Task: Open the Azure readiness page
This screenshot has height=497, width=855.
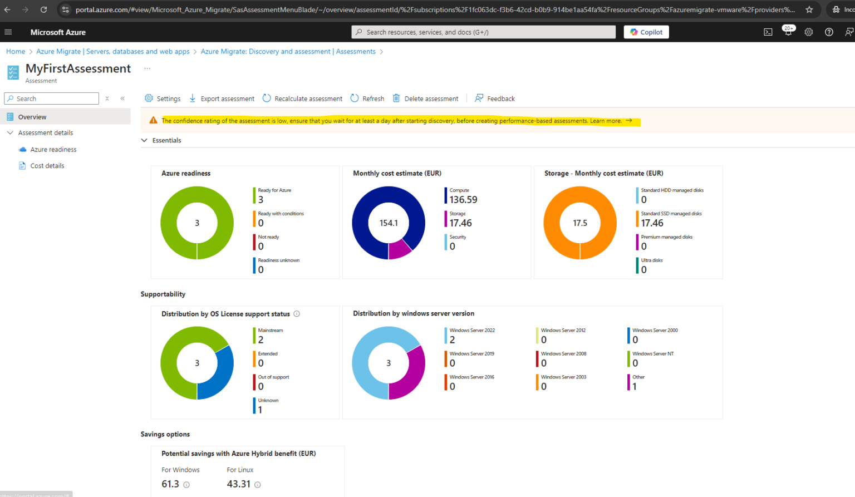Action: click(x=53, y=149)
